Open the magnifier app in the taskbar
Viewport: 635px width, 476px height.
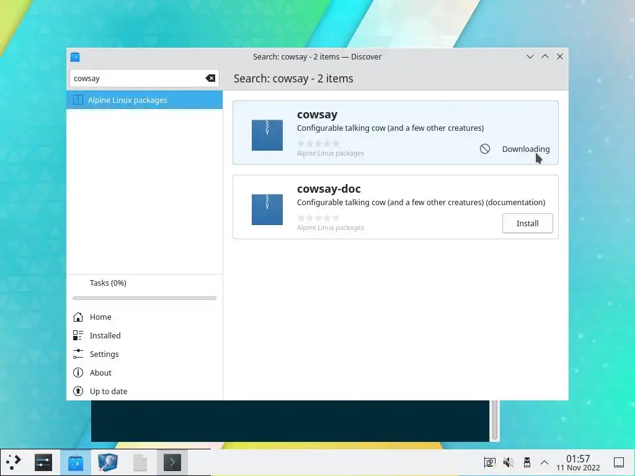[108, 462]
